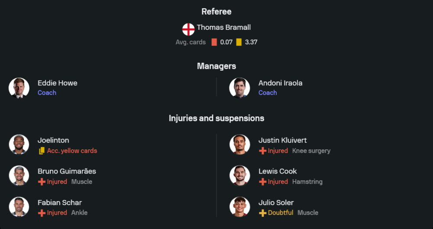Viewport: 433px width, 229px height.
Task: Click Fabian Schar's red injury cross icon
Action: [x=42, y=213]
